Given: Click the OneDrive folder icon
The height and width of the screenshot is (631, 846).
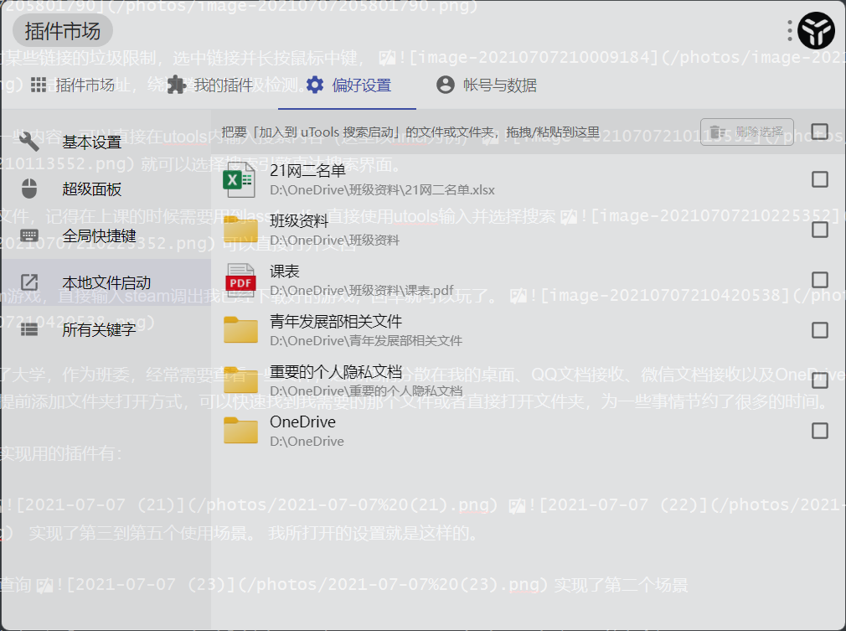Looking at the screenshot, I should tap(240, 431).
